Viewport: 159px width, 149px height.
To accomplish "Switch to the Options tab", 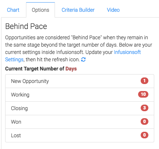I will coord(40,10).
